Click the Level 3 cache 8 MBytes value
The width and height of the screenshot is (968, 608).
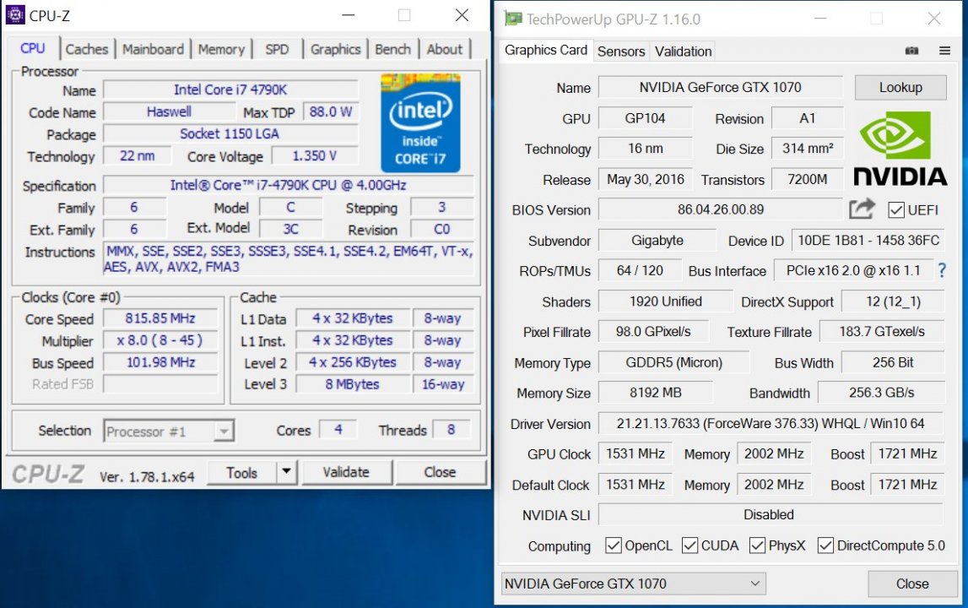pyautogui.click(x=353, y=384)
